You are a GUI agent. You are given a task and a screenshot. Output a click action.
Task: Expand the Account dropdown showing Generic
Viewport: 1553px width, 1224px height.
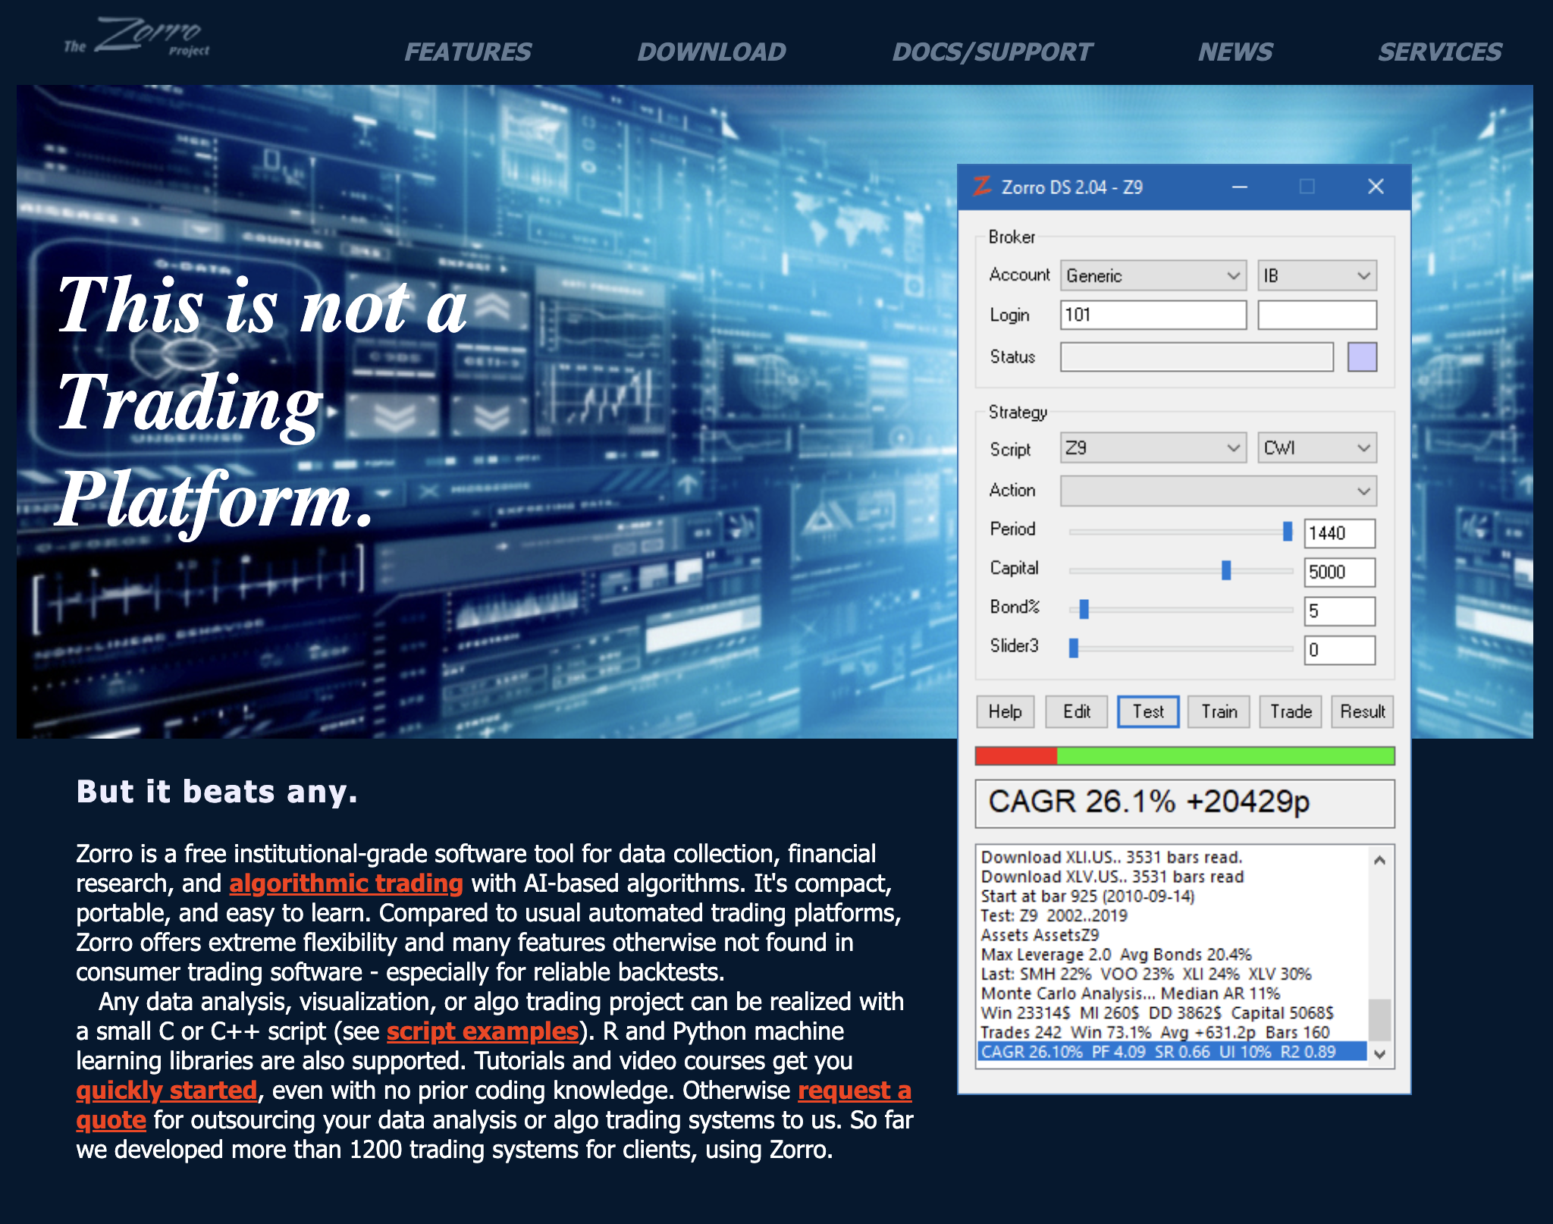tap(1153, 275)
